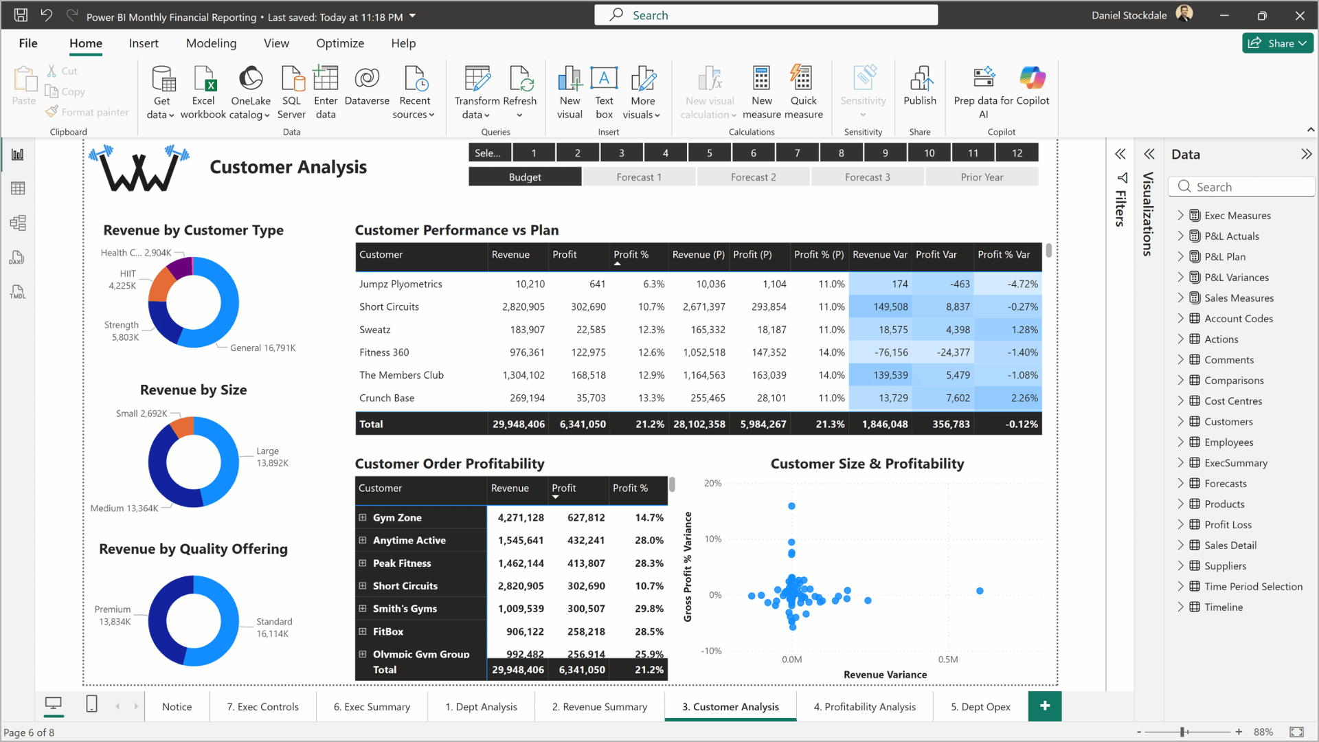Click the Save icon in title bar

click(21, 15)
